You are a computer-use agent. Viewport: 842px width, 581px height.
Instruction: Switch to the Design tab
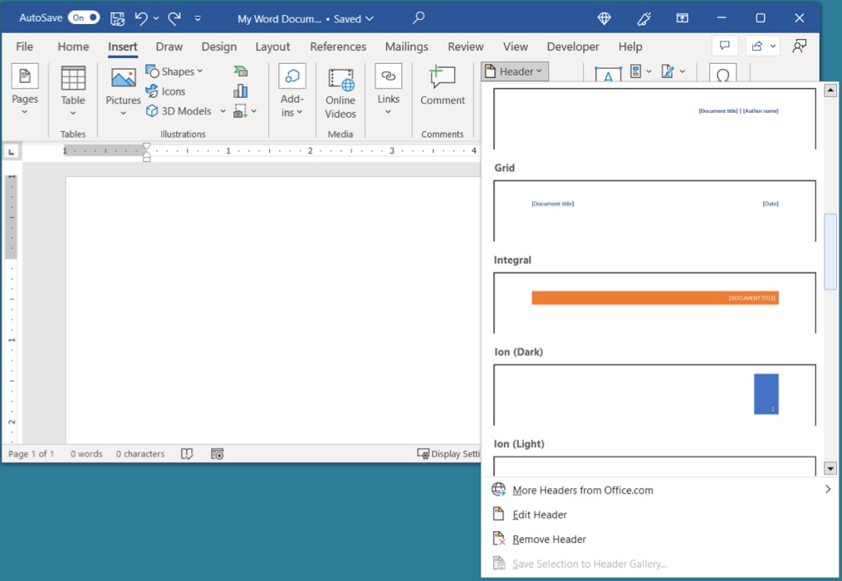[218, 46]
